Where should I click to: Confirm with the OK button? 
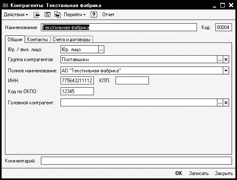179,173
